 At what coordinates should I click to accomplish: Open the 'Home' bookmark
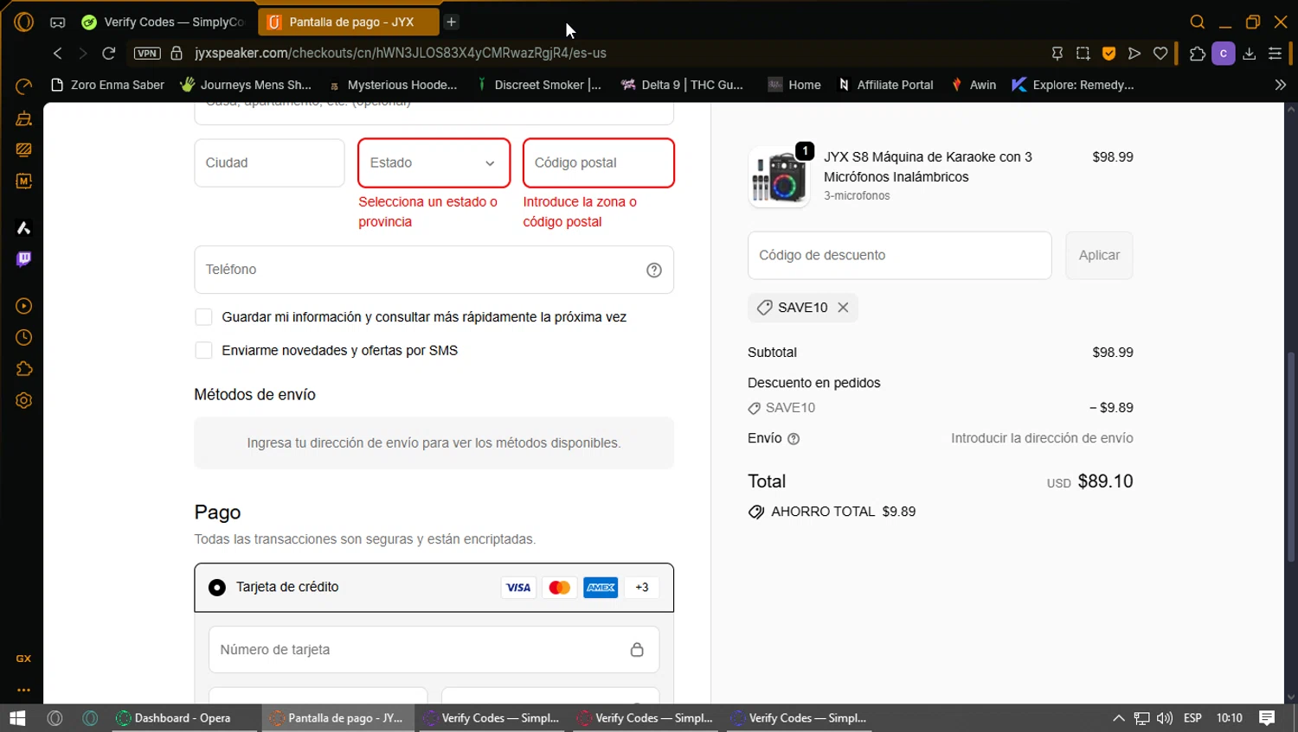(x=794, y=85)
